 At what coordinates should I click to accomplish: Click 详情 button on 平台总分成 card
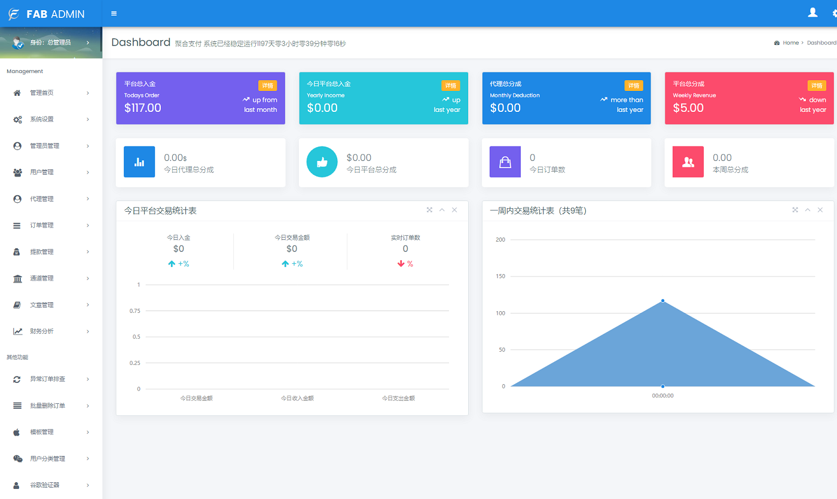(x=817, y=86)
